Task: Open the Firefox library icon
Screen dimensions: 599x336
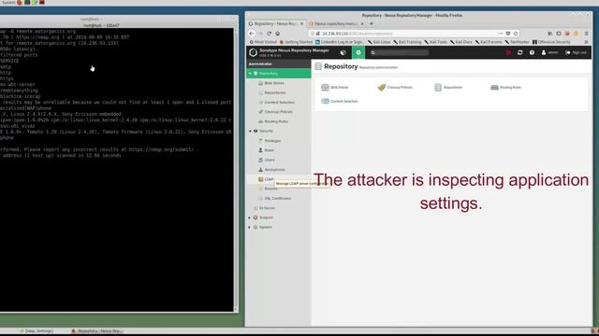Action: [549, 34]
